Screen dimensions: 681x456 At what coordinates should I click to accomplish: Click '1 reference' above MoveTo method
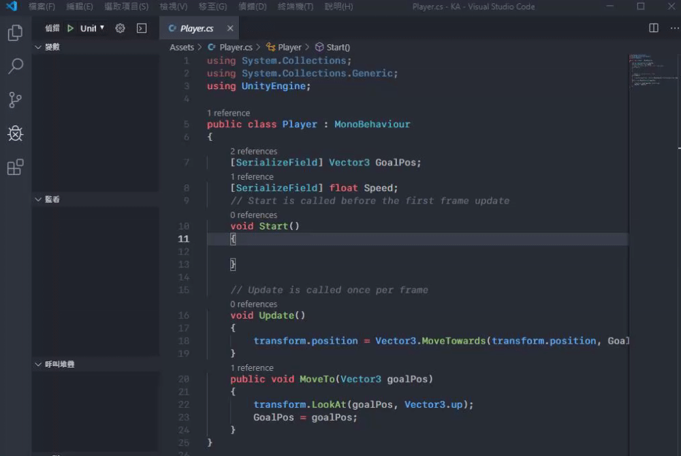[252, 368]
